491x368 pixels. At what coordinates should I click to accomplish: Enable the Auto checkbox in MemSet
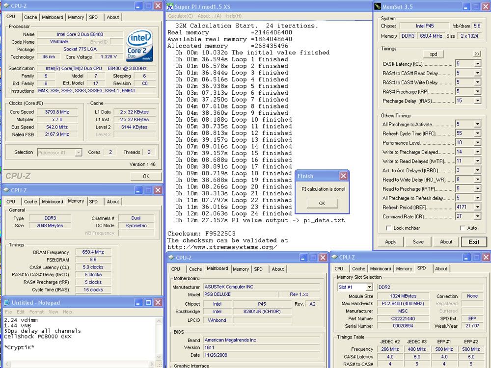pos(462,228)
